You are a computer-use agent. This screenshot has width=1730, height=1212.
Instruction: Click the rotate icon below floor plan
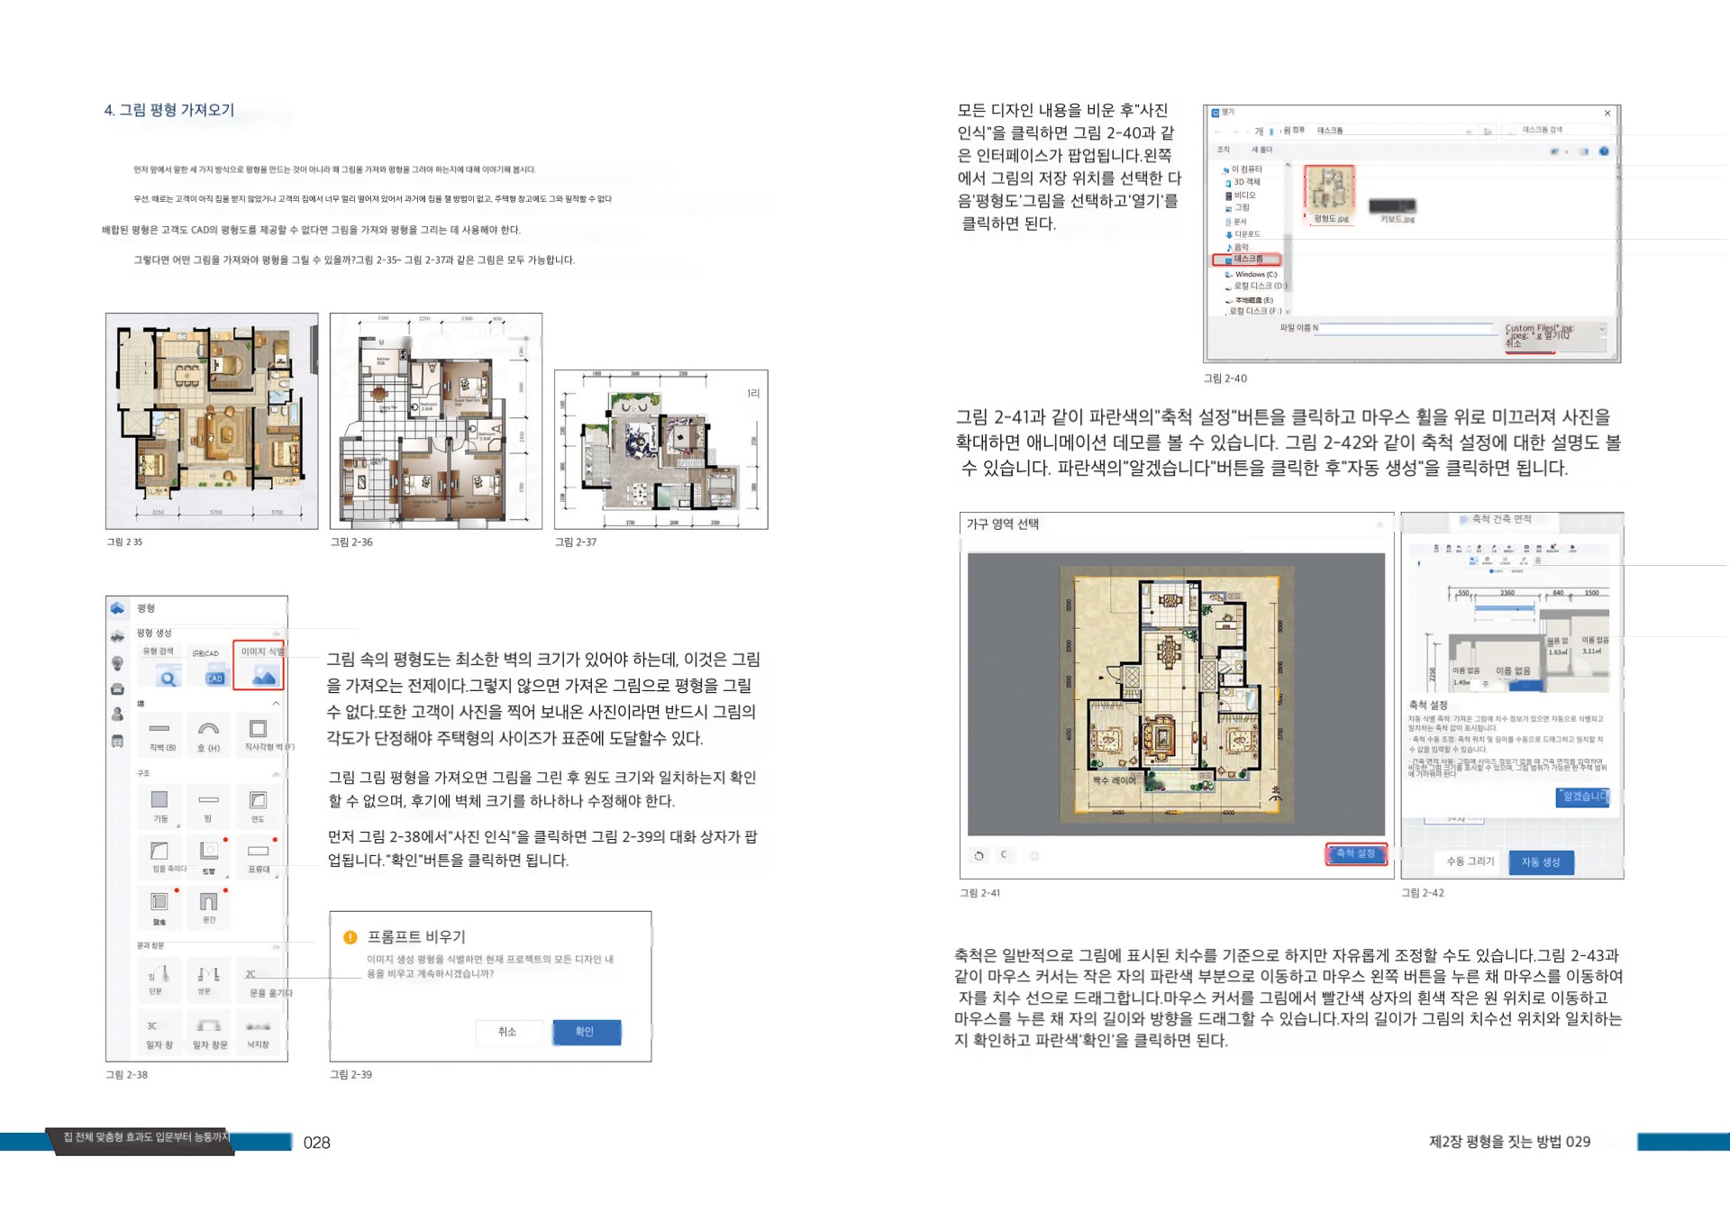click(x=979, y=855)
